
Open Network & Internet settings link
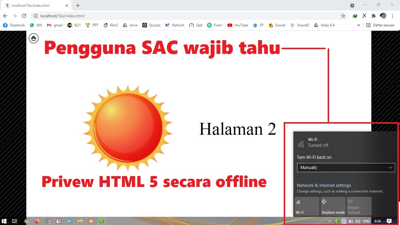324,185
